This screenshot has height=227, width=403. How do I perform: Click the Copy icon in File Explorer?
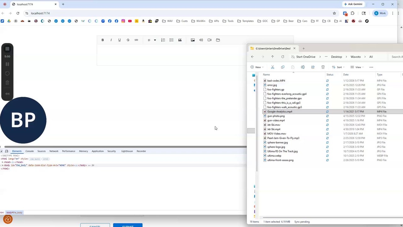[x=283, y=67]
